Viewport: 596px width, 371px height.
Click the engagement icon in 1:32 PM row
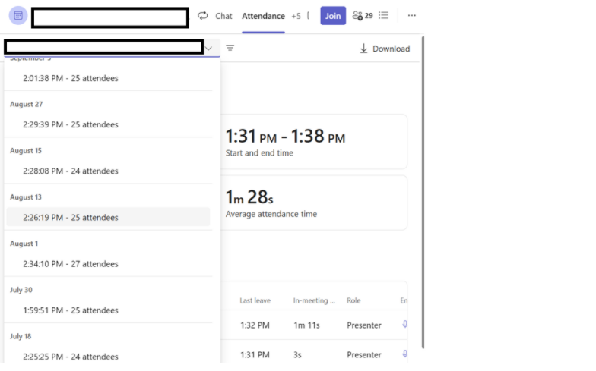404,325
